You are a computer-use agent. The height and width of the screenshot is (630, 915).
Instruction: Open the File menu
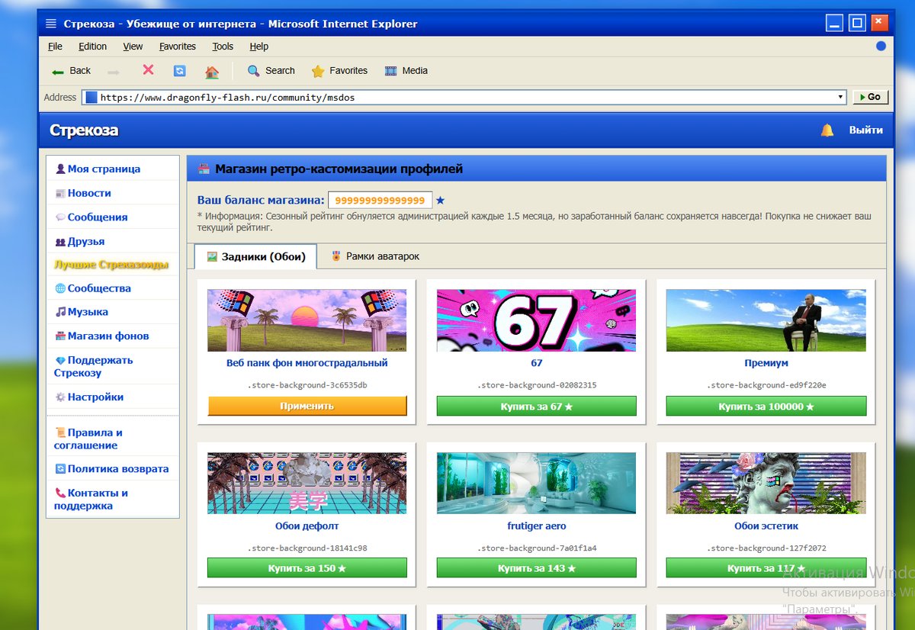[x=55, y=47]
